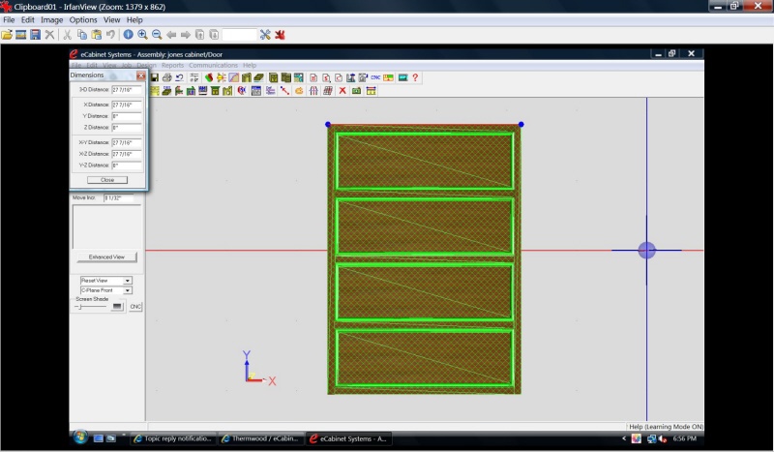The height and width of the screenshot is (452, 774).
Task: Click the Screen Shade gradient swatch button
Action: tap(117, 307)
